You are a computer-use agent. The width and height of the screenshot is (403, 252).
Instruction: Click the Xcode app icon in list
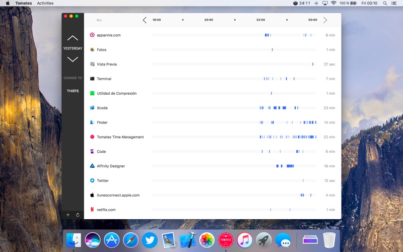click(92, 108)
